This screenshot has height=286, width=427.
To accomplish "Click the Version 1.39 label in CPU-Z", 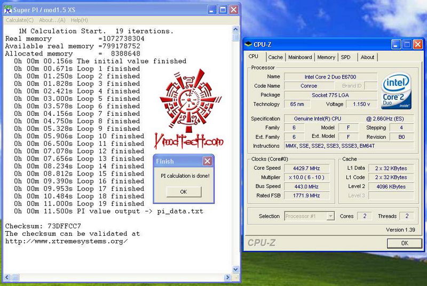I will (x=400, y=229).
